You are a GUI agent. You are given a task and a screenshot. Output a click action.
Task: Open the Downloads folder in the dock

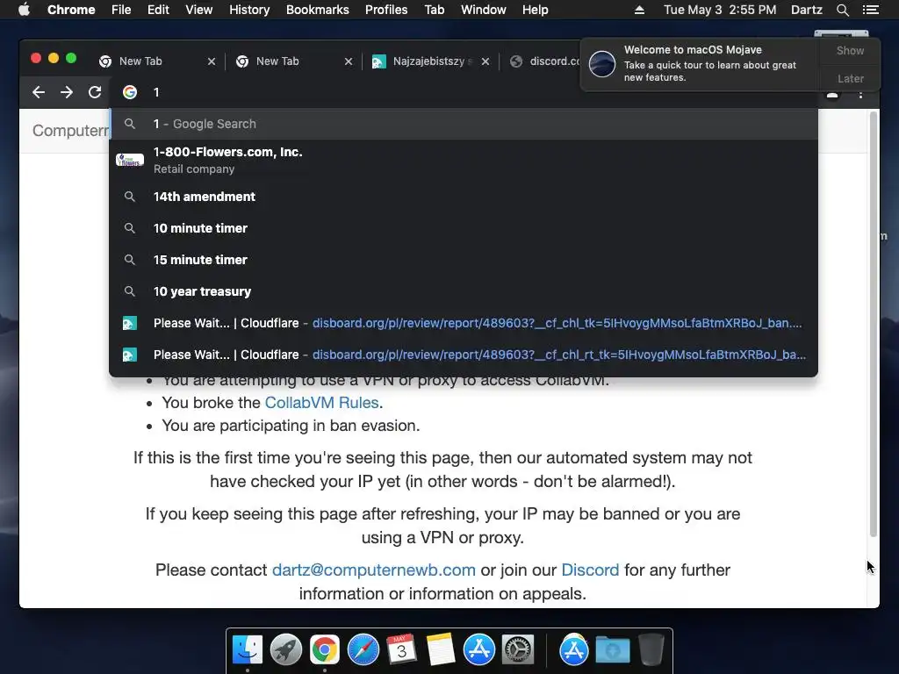612,650
